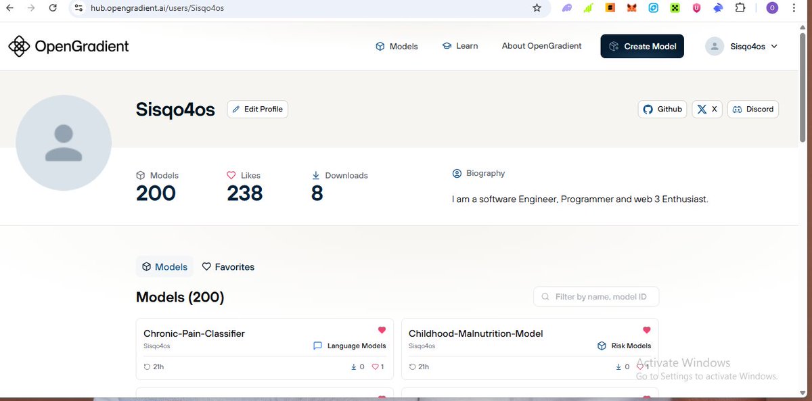Click the Models (200) heading
Image resolution: width=812 pixels, height=401 pixels.
(x=180, y=297)
